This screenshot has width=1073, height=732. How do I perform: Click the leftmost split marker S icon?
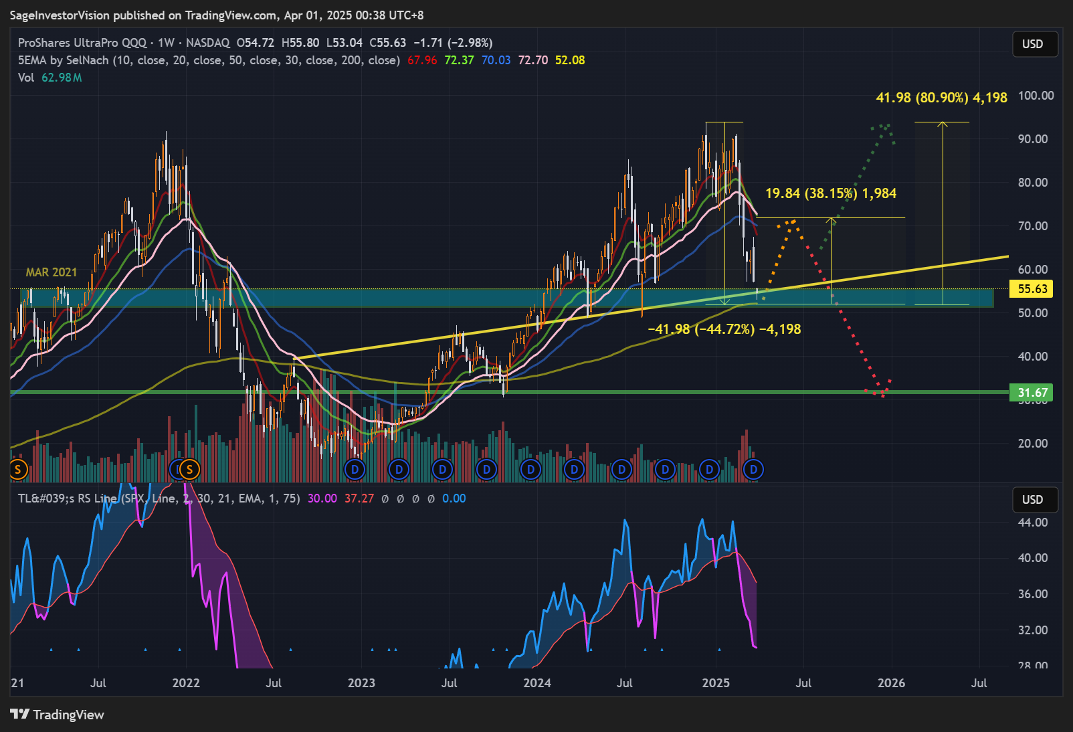[18, 470]
